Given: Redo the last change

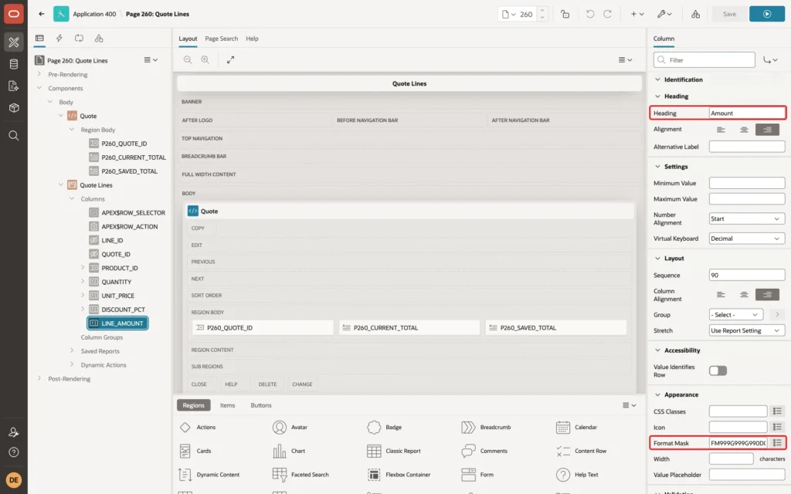Looking at the screenshot, I should 607,14.
